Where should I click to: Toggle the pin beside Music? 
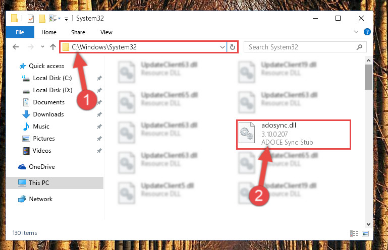click(x=99, y=127)
